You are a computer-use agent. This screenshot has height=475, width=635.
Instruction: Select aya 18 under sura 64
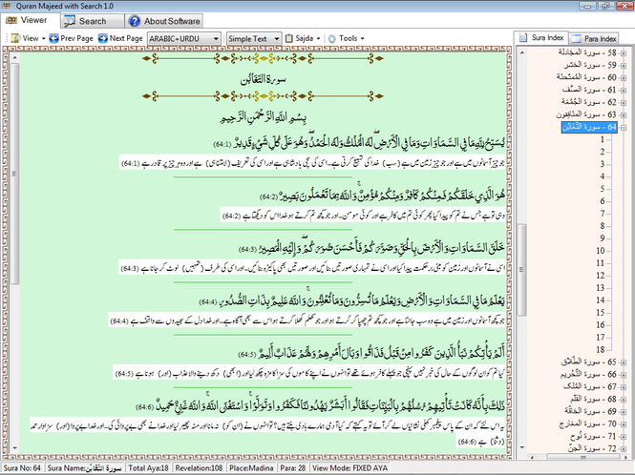[x=601, y=350]
